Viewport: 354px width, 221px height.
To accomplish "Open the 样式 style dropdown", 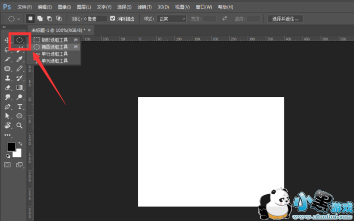I will pos(171,18).
